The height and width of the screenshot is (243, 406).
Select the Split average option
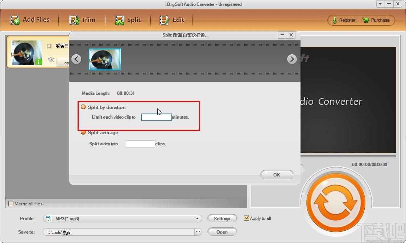point(83,133)
